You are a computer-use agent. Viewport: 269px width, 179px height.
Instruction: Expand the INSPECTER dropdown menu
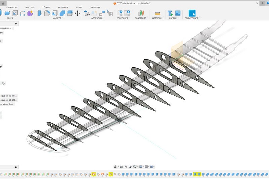[157, 18]
